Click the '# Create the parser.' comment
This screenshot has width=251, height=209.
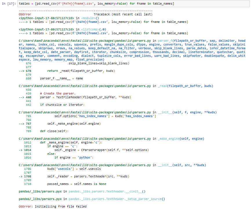58,93
